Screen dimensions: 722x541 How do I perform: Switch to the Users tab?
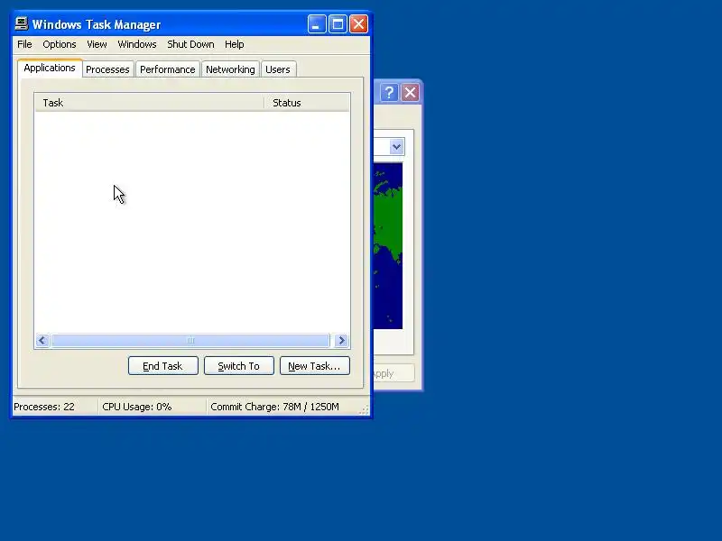(x=278, y=69)
